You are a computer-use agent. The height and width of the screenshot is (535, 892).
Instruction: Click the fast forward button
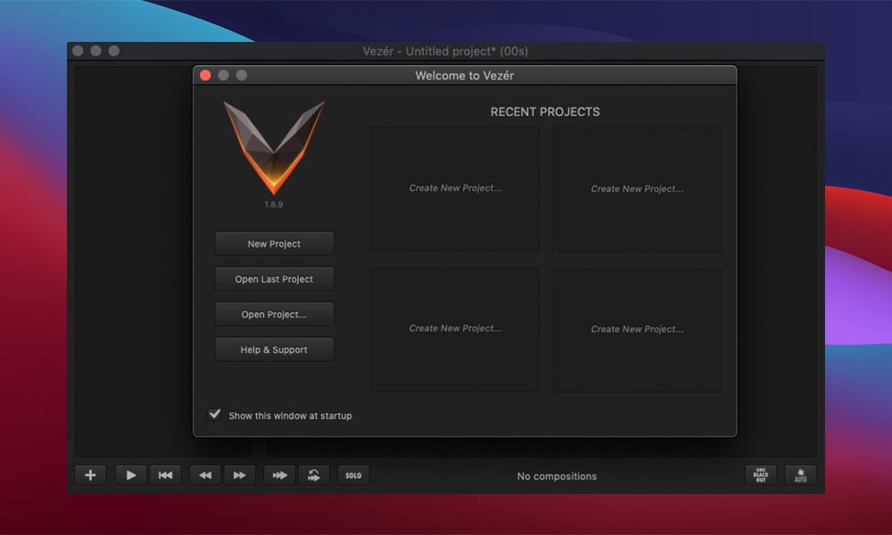coord(239,475)
